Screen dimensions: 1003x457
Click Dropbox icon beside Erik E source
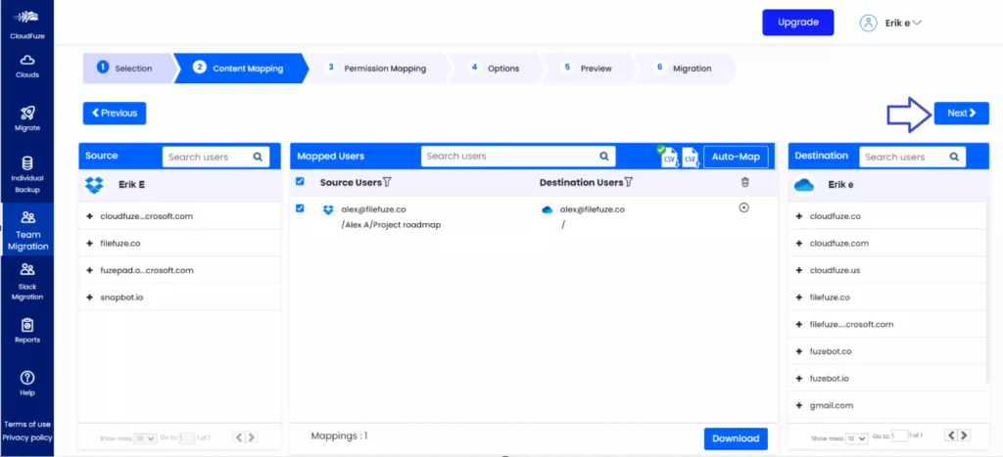(x=94, y=185)
